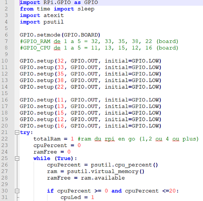The height and width of the screenshot is (201, 203).
Task: Click the 'while (True):' statement
Action: tap(55, 158)
